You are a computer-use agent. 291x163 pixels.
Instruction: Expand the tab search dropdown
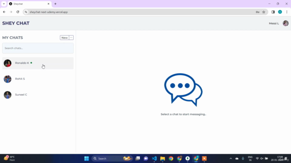(4, 4)
